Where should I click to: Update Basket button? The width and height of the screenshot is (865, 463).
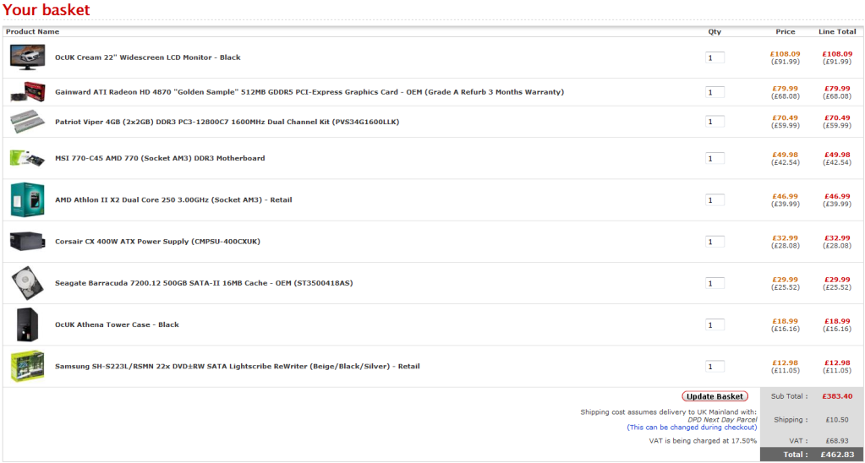(x=715, y=396)
